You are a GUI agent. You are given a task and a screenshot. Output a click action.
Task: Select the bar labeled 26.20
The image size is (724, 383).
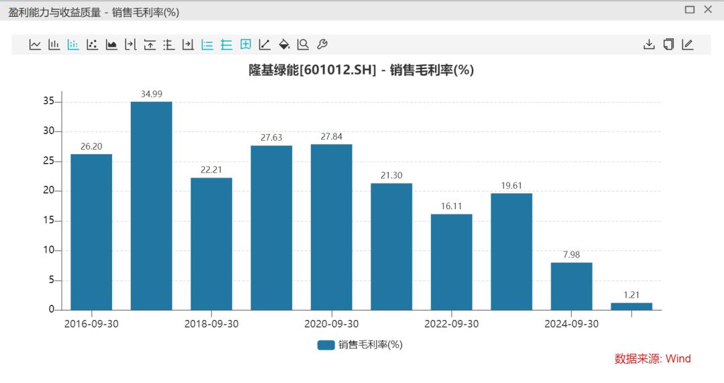(91, 232)
